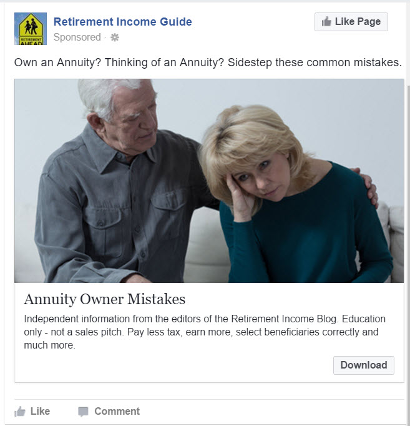The image size is (410, 426).
Task: Click the Like Page button
Action: [351, 22]
